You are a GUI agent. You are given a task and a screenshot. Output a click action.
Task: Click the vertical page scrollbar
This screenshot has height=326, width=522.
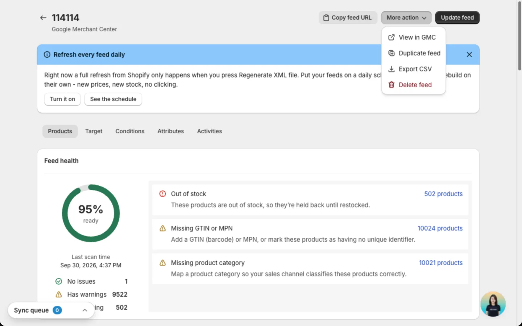(519, 36)
